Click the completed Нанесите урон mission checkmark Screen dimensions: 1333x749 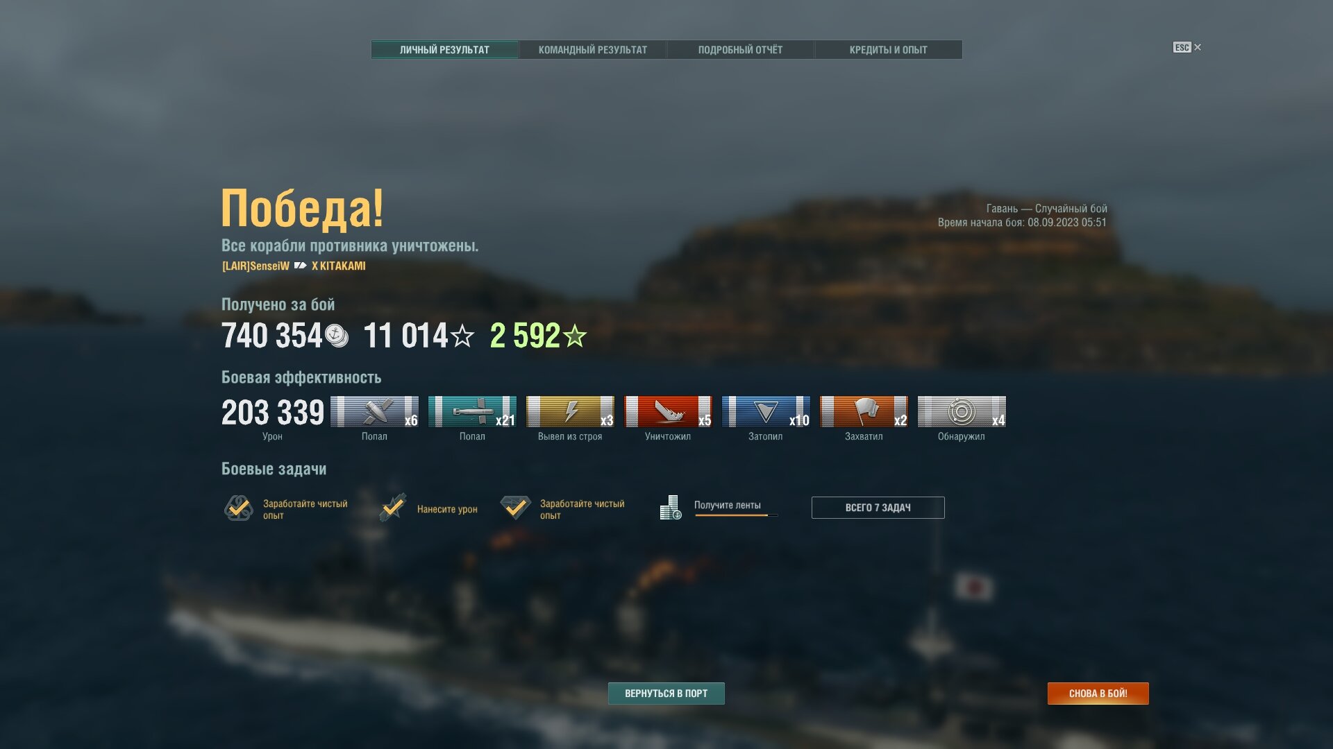tap(393, 508)
